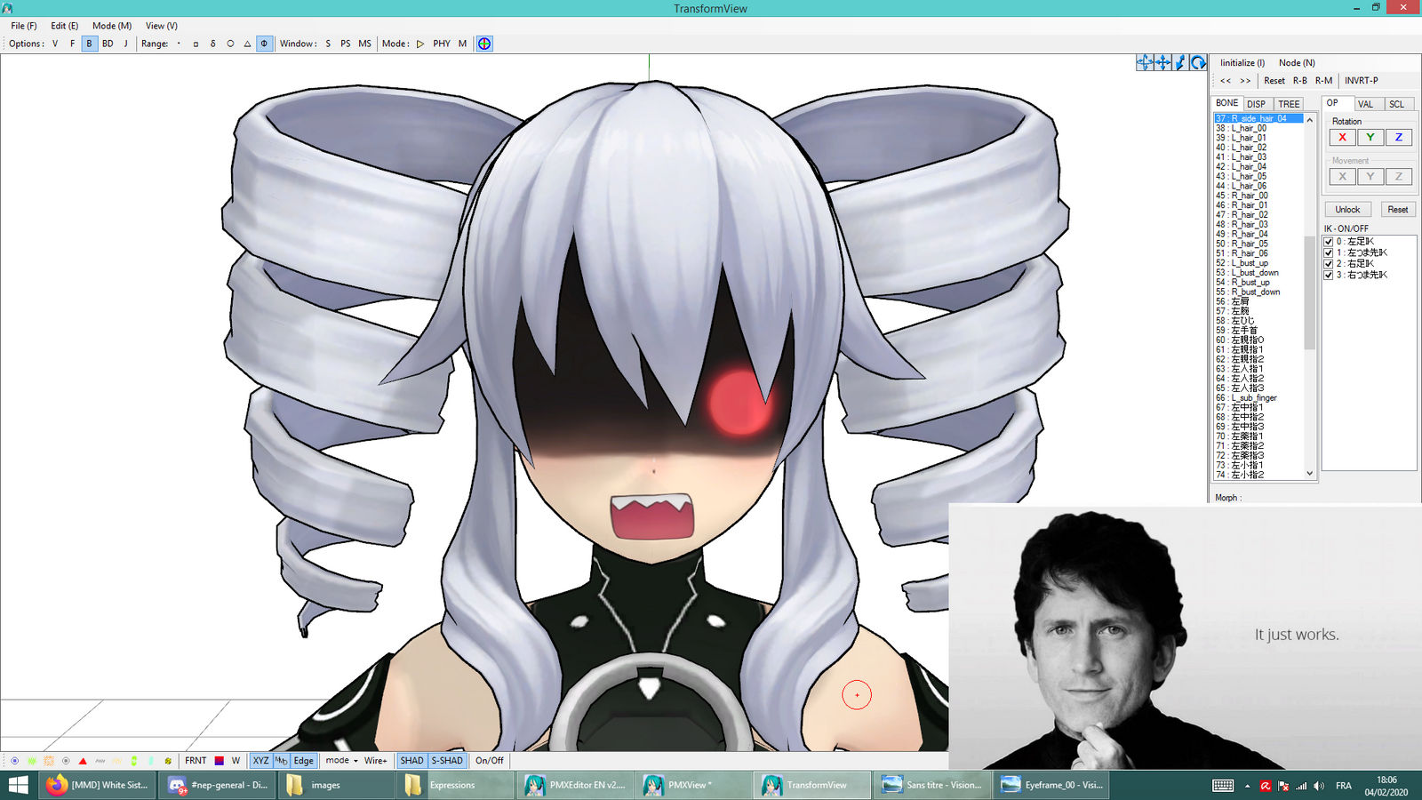
Task: Open the File (F) menu
Action: [x=24, y=26]
